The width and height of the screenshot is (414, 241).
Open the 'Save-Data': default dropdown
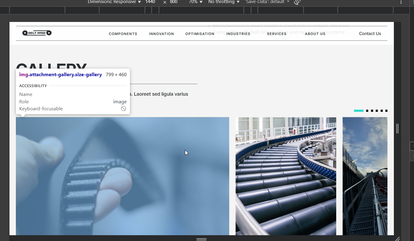[268, 2]
